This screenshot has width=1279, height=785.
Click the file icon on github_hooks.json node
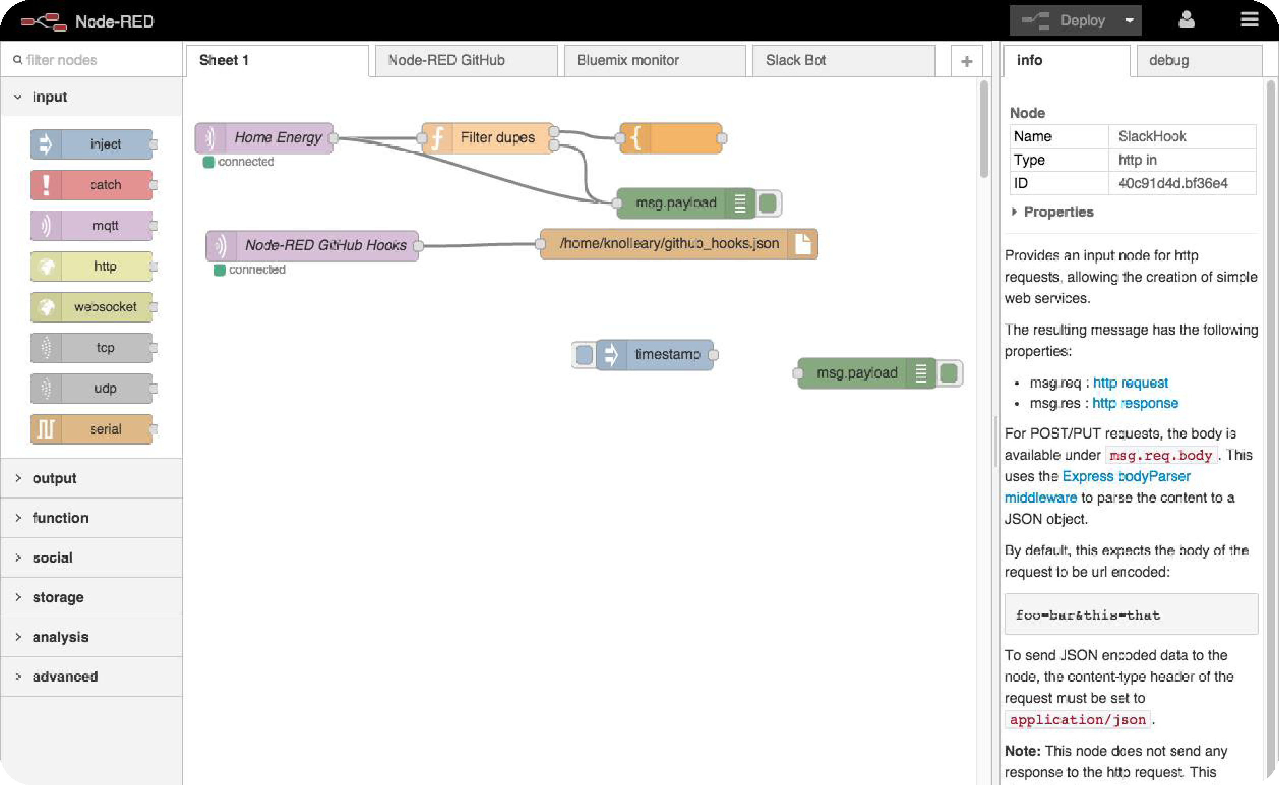pyautogui.click(x=802, y=244)
